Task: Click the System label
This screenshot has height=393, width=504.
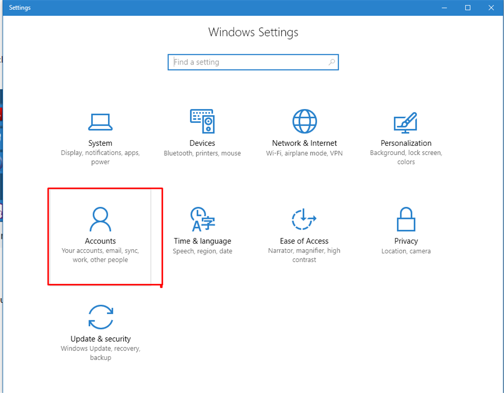Action: pos(100,143)
